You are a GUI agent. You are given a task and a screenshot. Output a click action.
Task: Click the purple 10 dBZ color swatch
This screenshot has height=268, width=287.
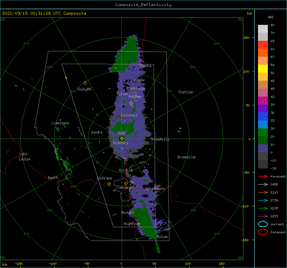coord(263,148)
